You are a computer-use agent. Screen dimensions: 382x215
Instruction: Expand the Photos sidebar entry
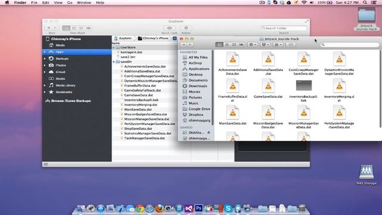pyautogui.click(x=45, y=65)
